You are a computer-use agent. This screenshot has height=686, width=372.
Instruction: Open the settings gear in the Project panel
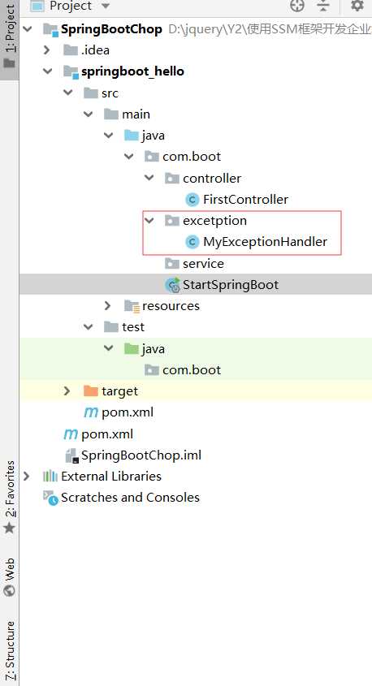pyautogui.click(x=357, y=6)
